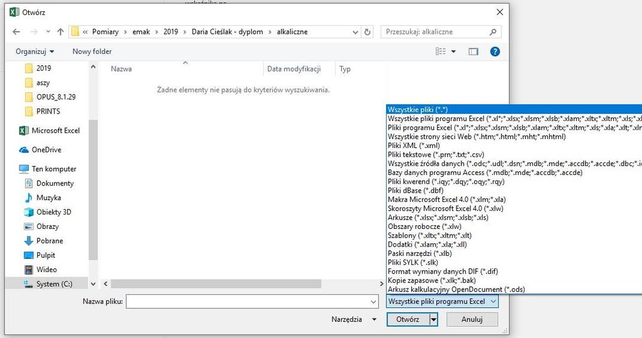Open view options dropdown arrow

coord(453,51)
